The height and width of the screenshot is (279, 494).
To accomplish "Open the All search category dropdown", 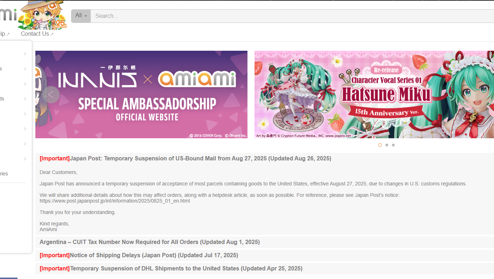I will click(x=81, y=16).
